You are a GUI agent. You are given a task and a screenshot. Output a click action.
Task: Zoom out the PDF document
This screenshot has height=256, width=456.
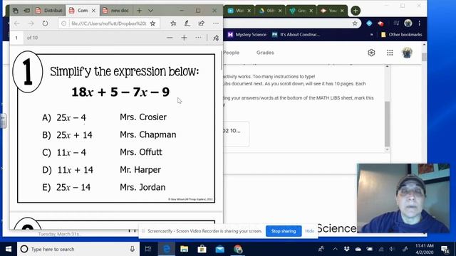point(170,38)
